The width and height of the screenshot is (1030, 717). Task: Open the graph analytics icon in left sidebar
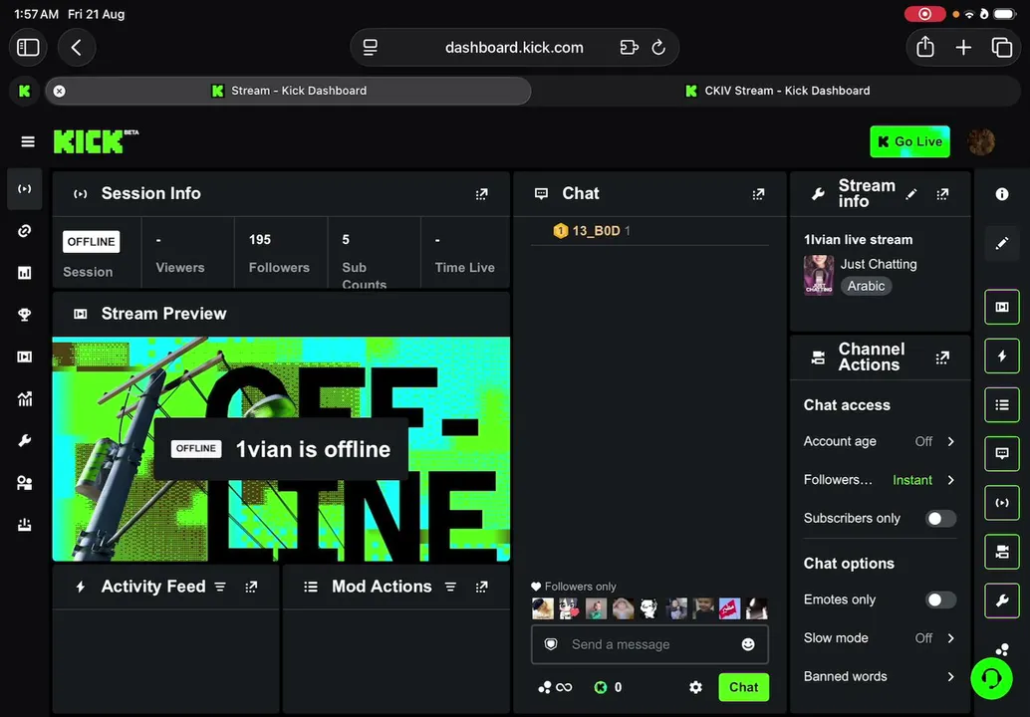click(24, 398)
